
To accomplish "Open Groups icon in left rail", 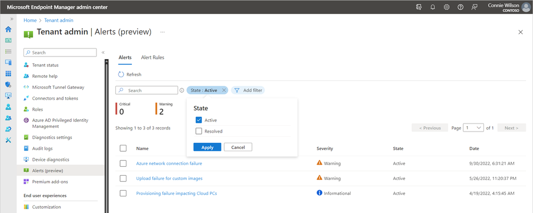I will coord(9,118).
